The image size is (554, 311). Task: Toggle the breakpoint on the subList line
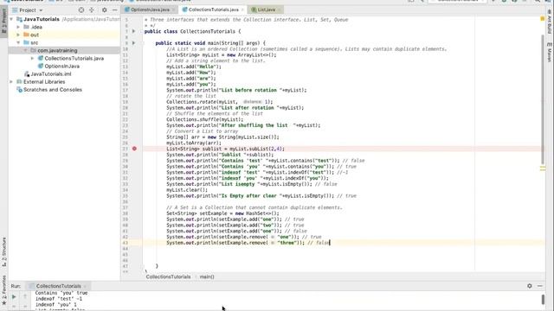134,149
